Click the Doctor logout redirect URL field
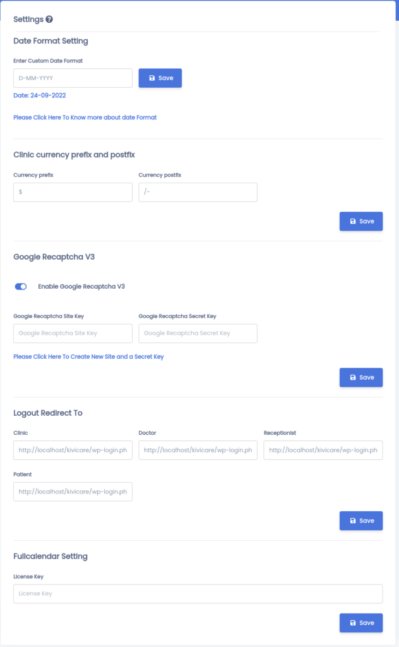399x647 pixels. point(198,450)
